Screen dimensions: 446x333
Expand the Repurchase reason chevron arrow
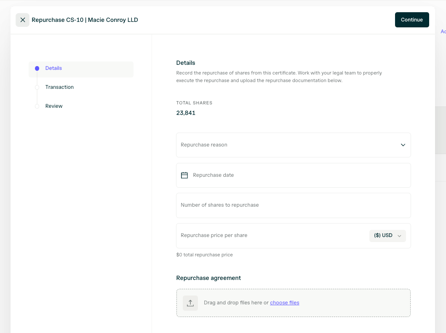pos(403,145)
